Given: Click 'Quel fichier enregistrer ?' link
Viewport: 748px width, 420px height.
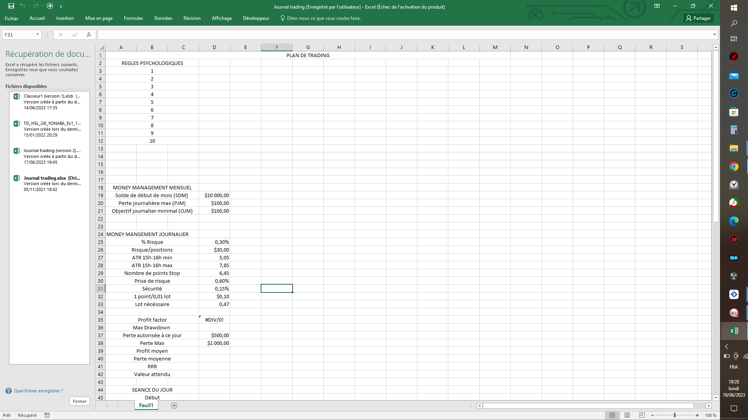Looking at the screenshot, I should point(38,391).
